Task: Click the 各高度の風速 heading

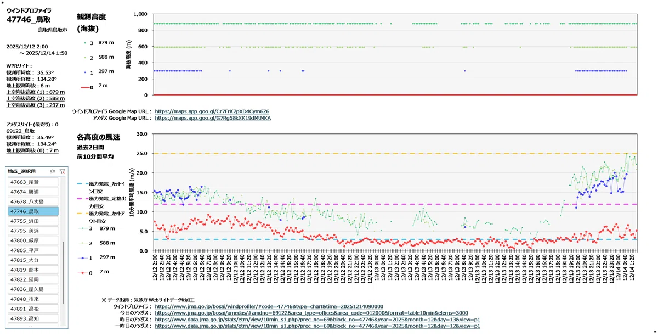Action: (98, 137)
